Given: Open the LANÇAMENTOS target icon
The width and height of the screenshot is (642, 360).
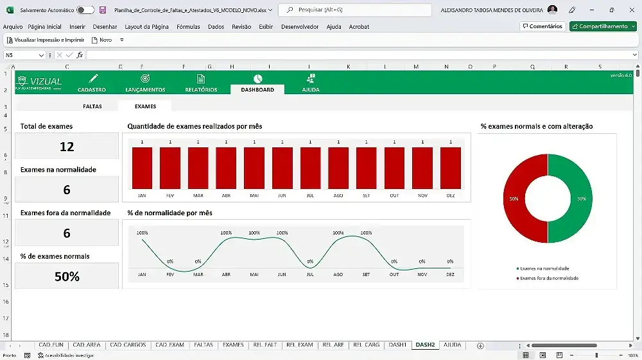Looking at the screenshot, I should (145, 78).
